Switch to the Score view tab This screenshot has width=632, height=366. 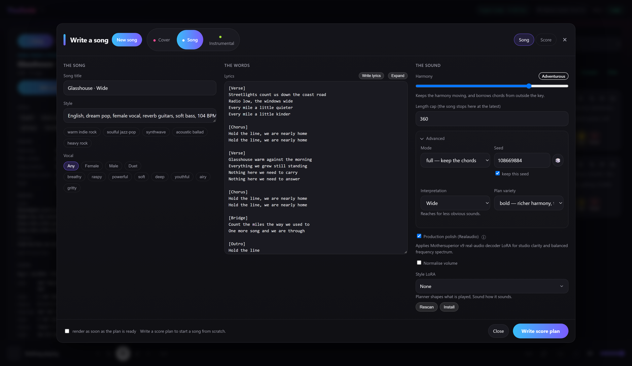[546, 40]
